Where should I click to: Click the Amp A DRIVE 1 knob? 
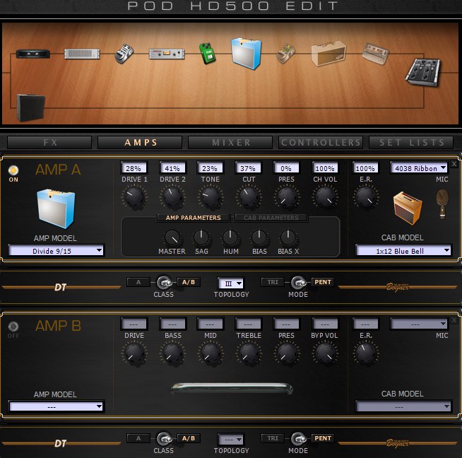134,197
